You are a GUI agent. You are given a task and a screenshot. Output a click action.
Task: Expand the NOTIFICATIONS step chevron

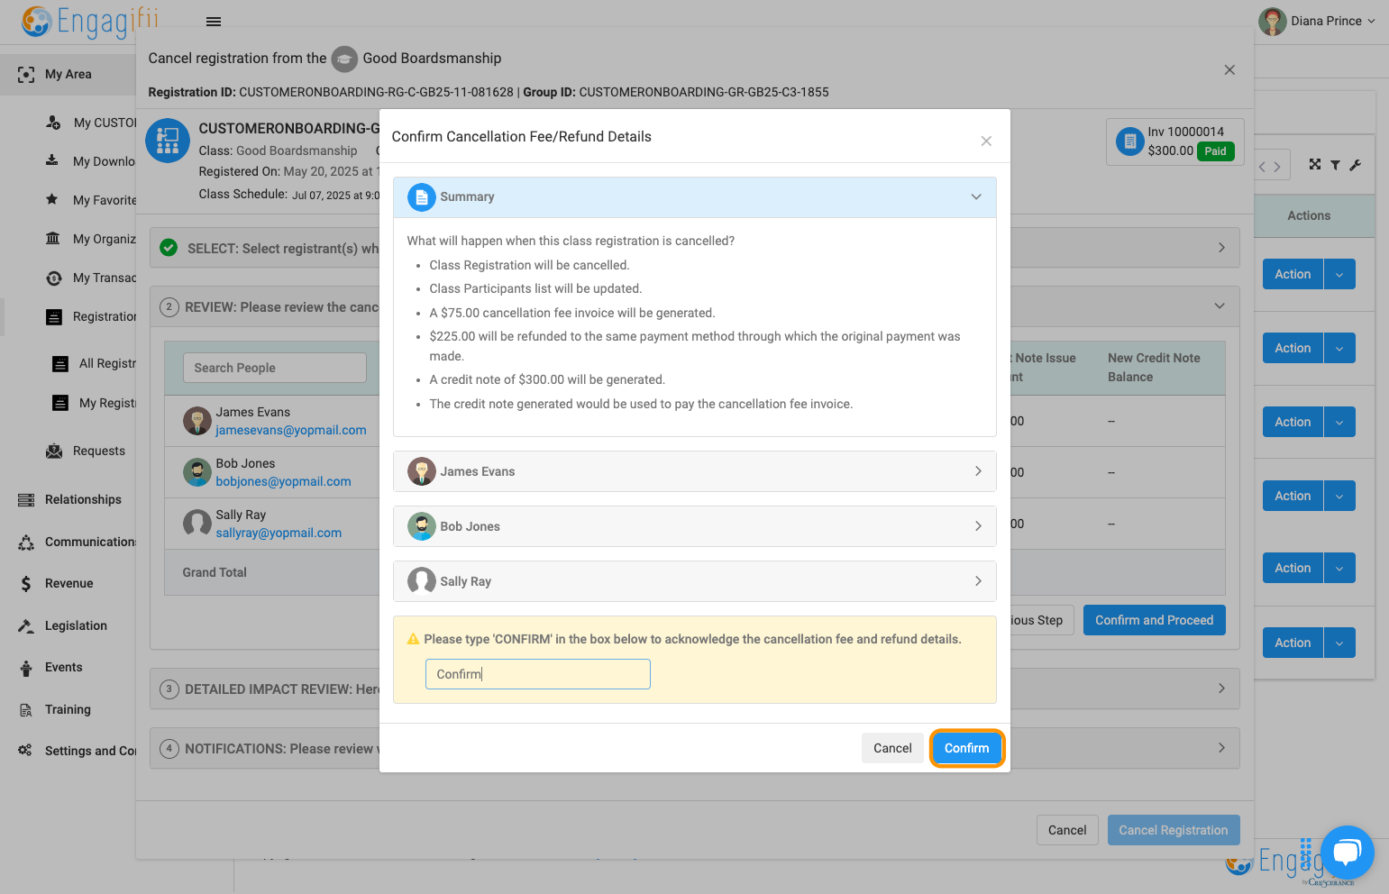click(x=1221, y=748)
